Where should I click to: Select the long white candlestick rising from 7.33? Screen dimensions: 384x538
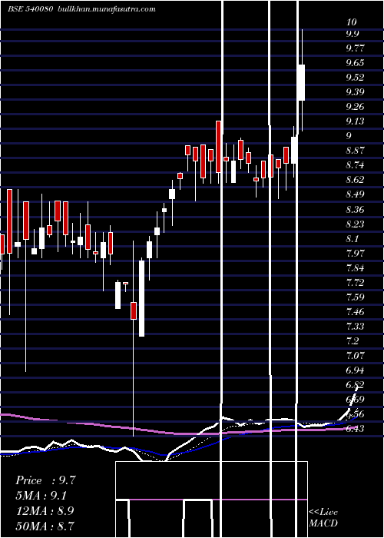141,298
